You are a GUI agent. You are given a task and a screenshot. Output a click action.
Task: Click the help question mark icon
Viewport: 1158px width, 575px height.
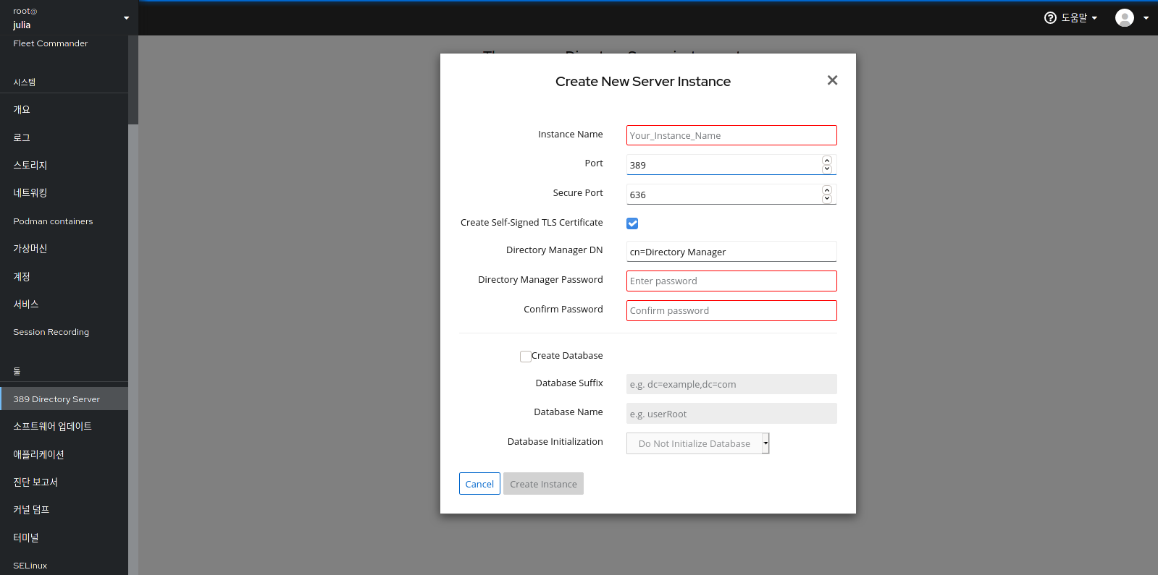pos(1050,18)
